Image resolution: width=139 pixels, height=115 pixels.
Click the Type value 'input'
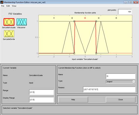31,83
